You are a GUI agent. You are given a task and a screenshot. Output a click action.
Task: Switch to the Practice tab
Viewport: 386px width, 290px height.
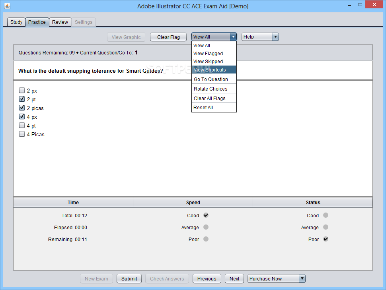(37, 22)
